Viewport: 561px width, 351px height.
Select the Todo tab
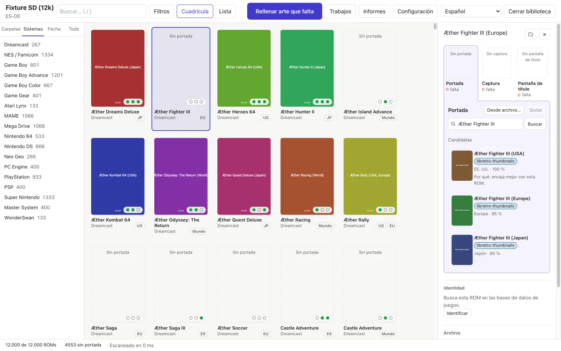(74, 29)
